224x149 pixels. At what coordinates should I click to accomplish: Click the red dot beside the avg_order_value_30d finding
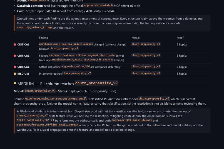coord(15,67)
